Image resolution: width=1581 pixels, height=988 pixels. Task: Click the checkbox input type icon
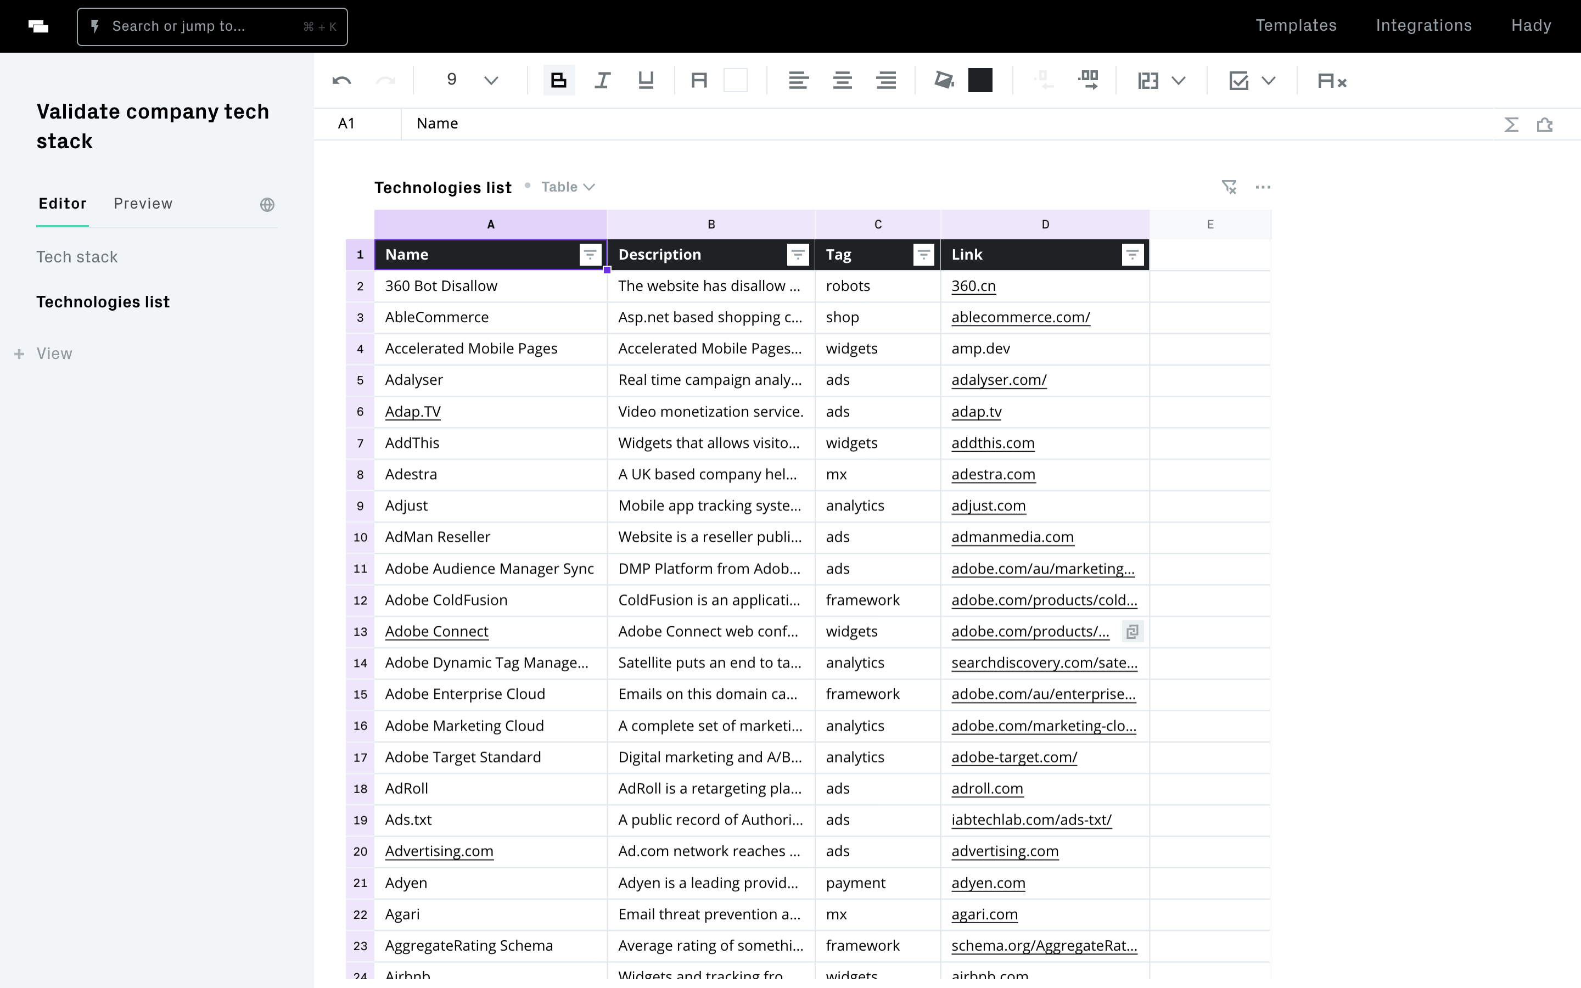[x=1238, y=81]
